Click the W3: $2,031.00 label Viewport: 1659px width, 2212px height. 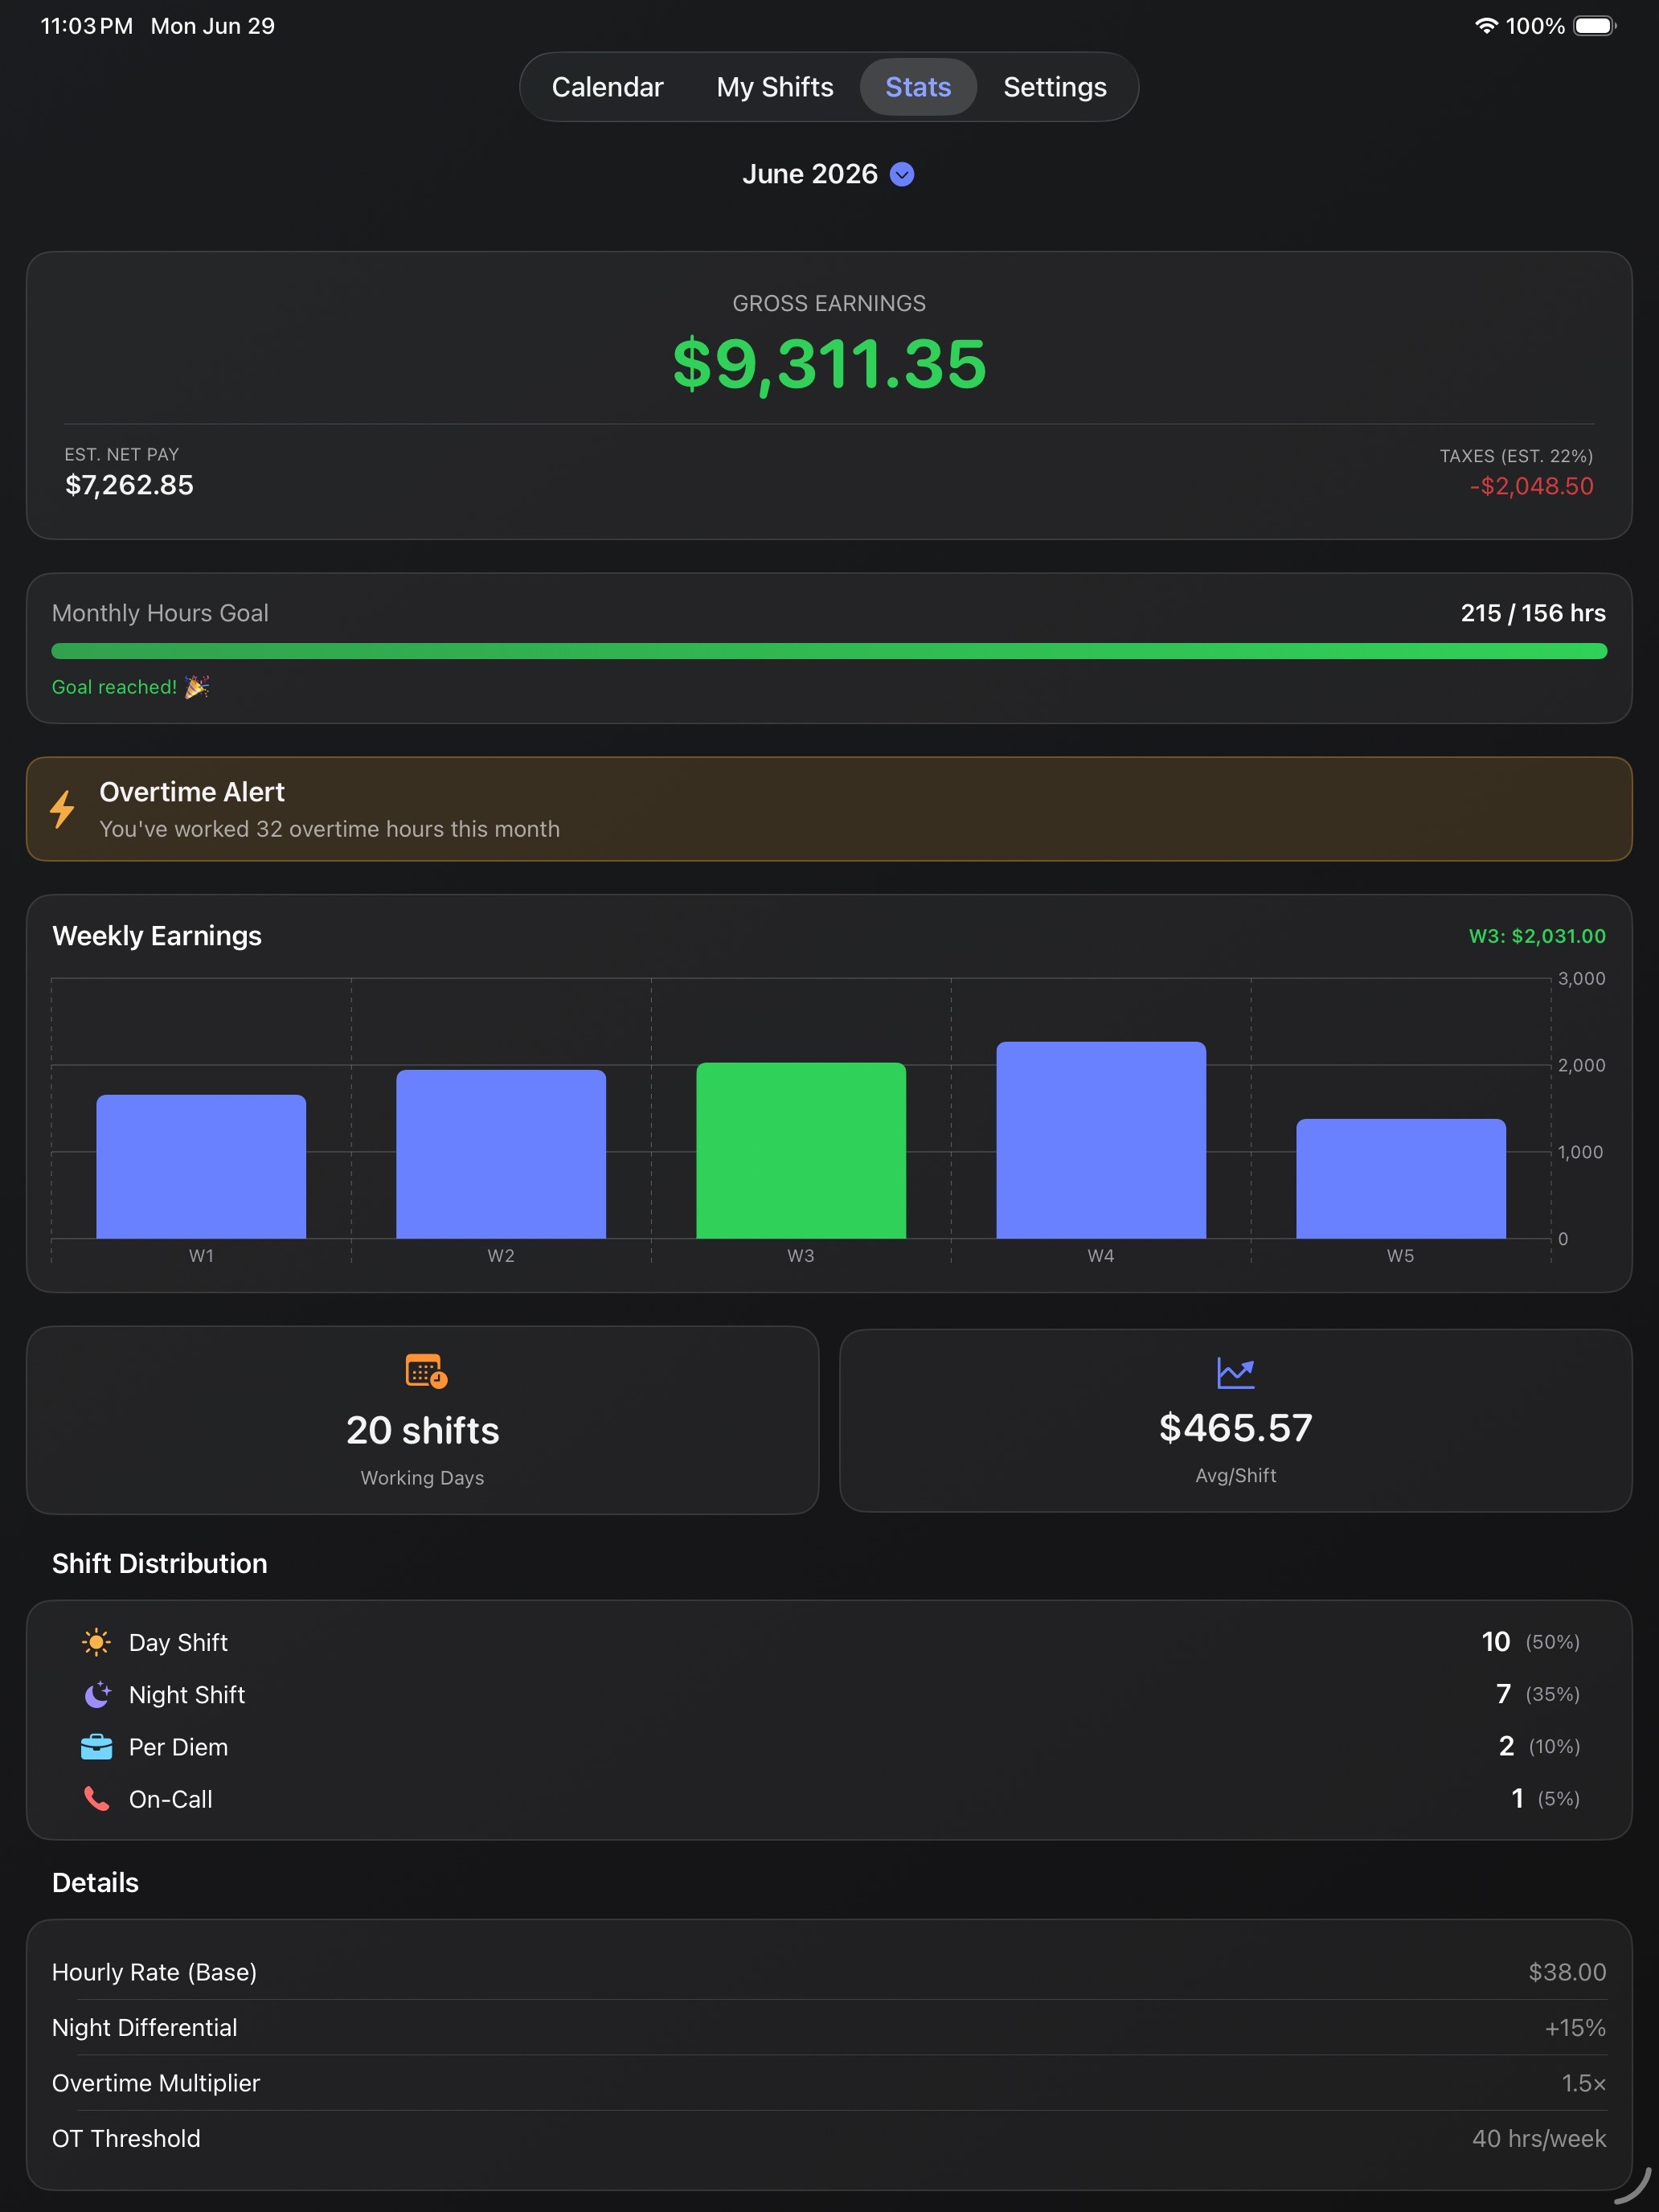tap(1537, 936)
